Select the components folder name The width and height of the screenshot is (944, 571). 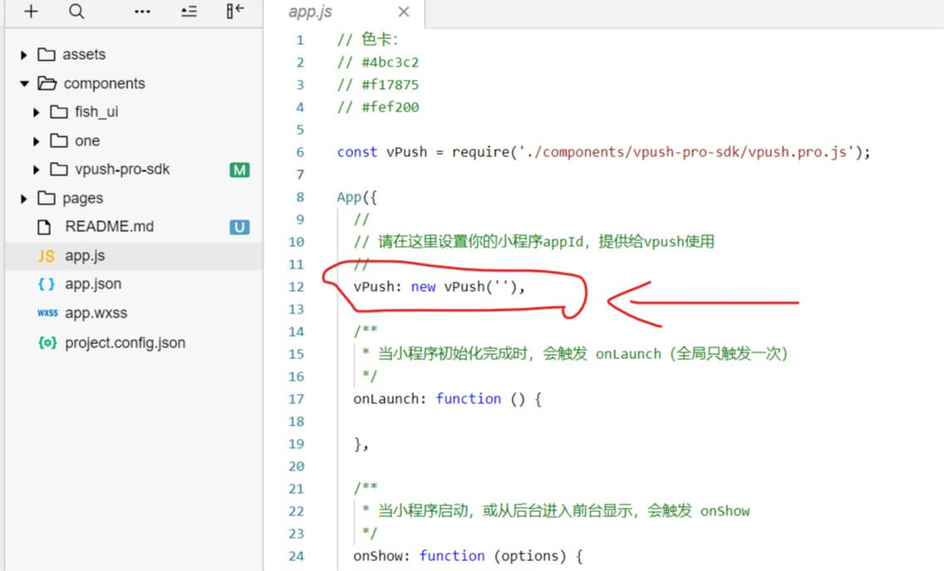[105, 84]
